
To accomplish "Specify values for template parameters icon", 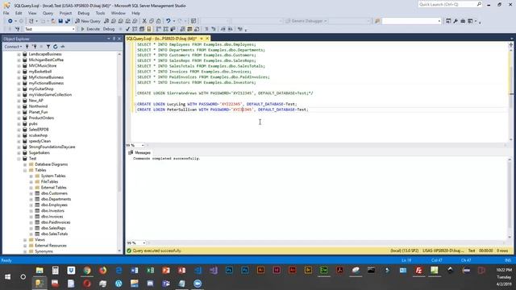I will pos(240,29).
